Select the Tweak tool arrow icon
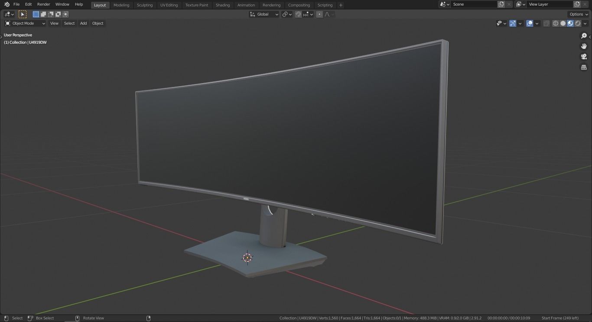Screen dimensions: 592x322 23,14
